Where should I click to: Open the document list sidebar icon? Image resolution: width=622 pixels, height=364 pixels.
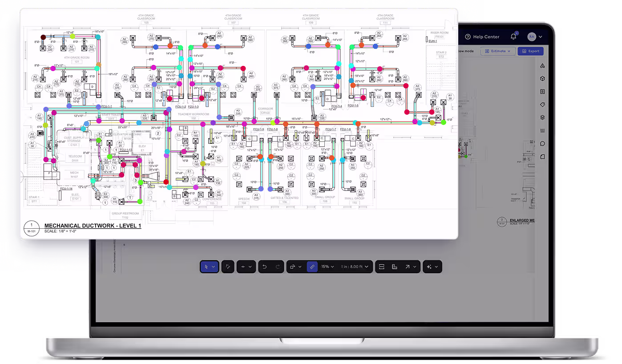[542, 92]
